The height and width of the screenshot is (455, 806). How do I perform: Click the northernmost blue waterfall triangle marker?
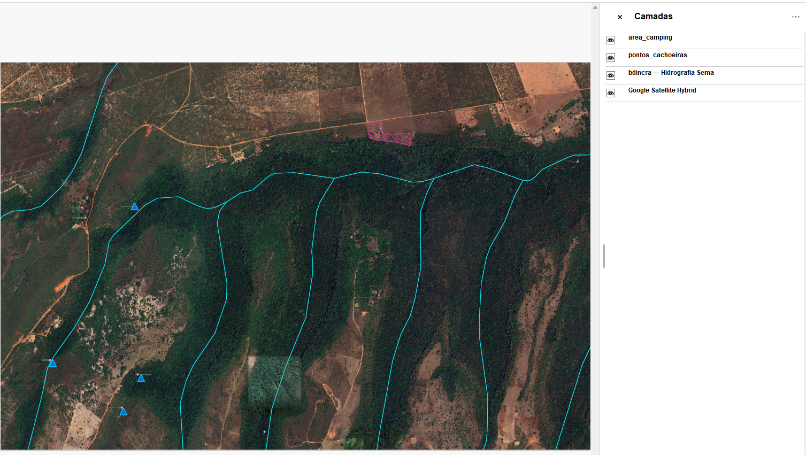[x=135, y=206]
